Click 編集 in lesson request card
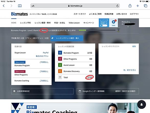 (134, 46)
